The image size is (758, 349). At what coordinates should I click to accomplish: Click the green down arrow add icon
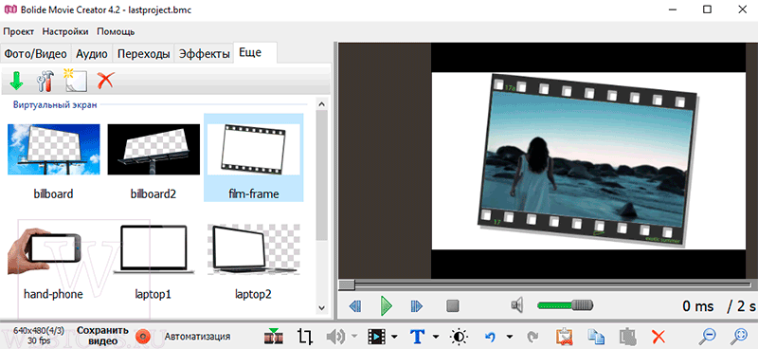[16, 81]
